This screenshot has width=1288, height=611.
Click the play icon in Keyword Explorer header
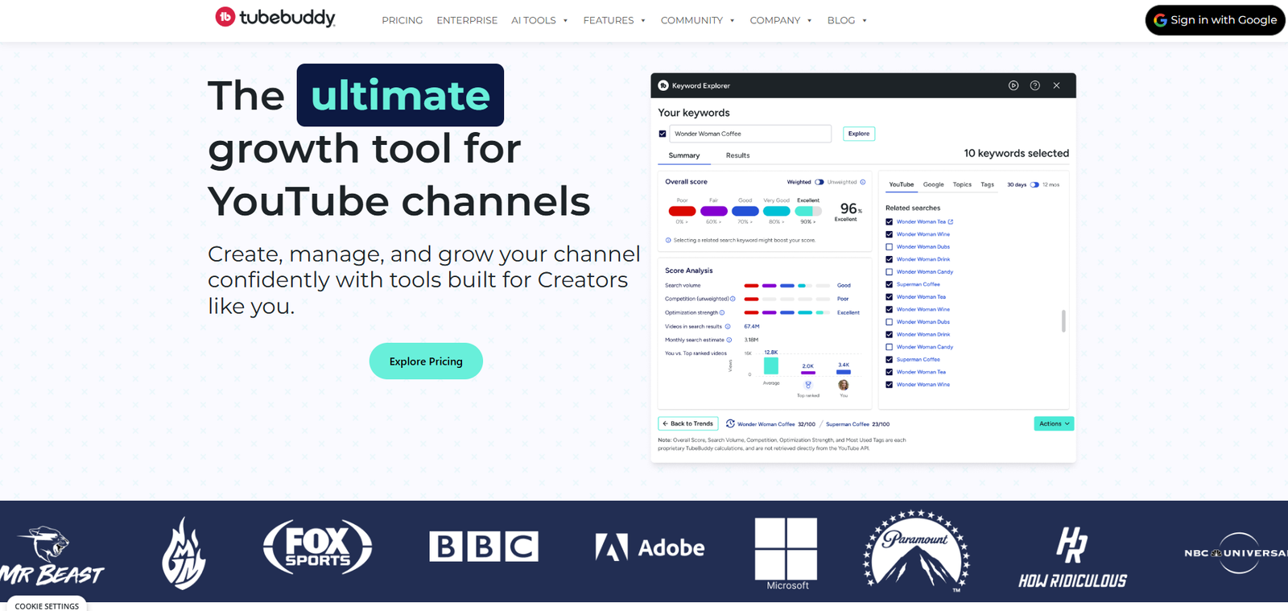(x=1013, y=85)
